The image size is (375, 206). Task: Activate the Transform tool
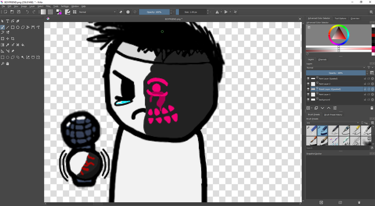pos(2,38)
